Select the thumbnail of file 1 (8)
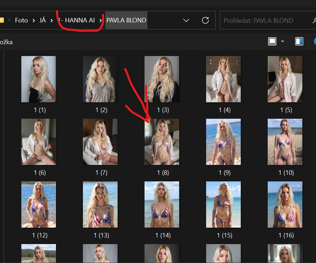 (162, 142)
